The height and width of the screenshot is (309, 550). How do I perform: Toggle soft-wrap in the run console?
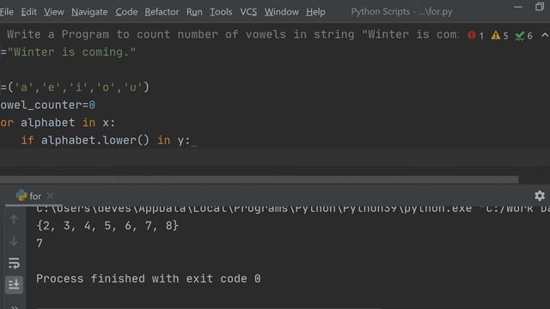pyautogui.click(x=14, y=264)
